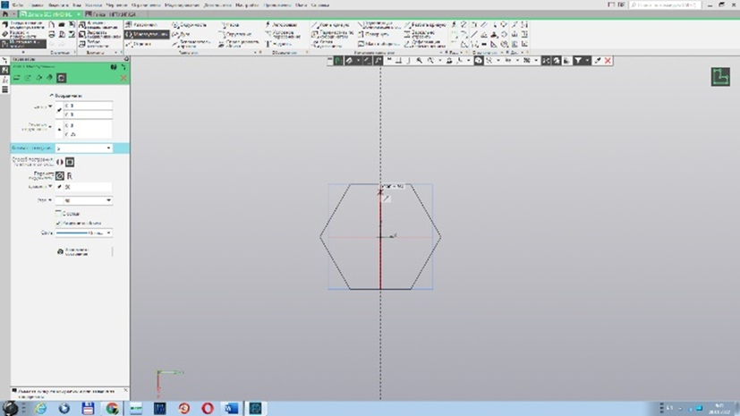Expand the point-on-circle label arrow
The image size is (740, 416).
[x=50, y=127]
